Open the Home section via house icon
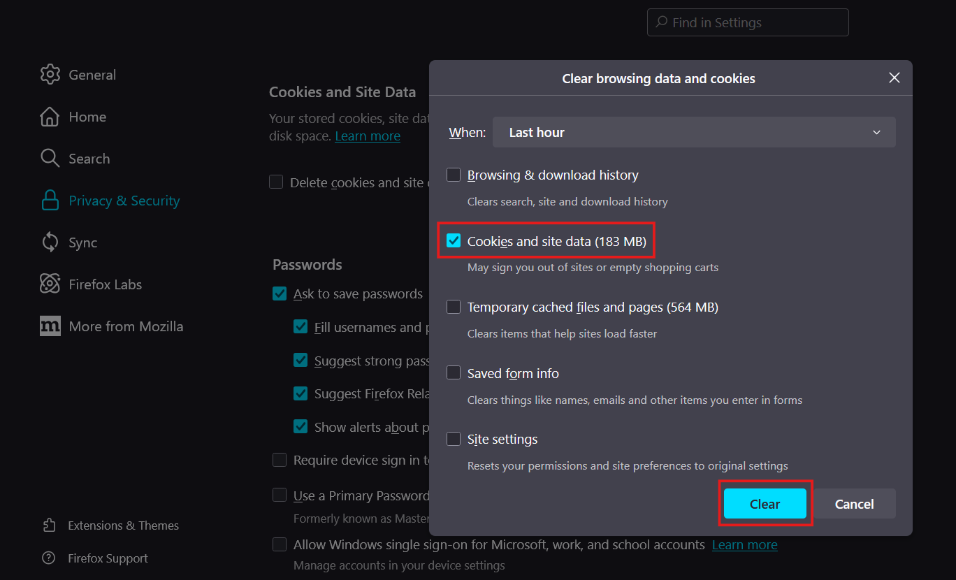The width and height of the screenshot is (956, 580). [50, 117]
